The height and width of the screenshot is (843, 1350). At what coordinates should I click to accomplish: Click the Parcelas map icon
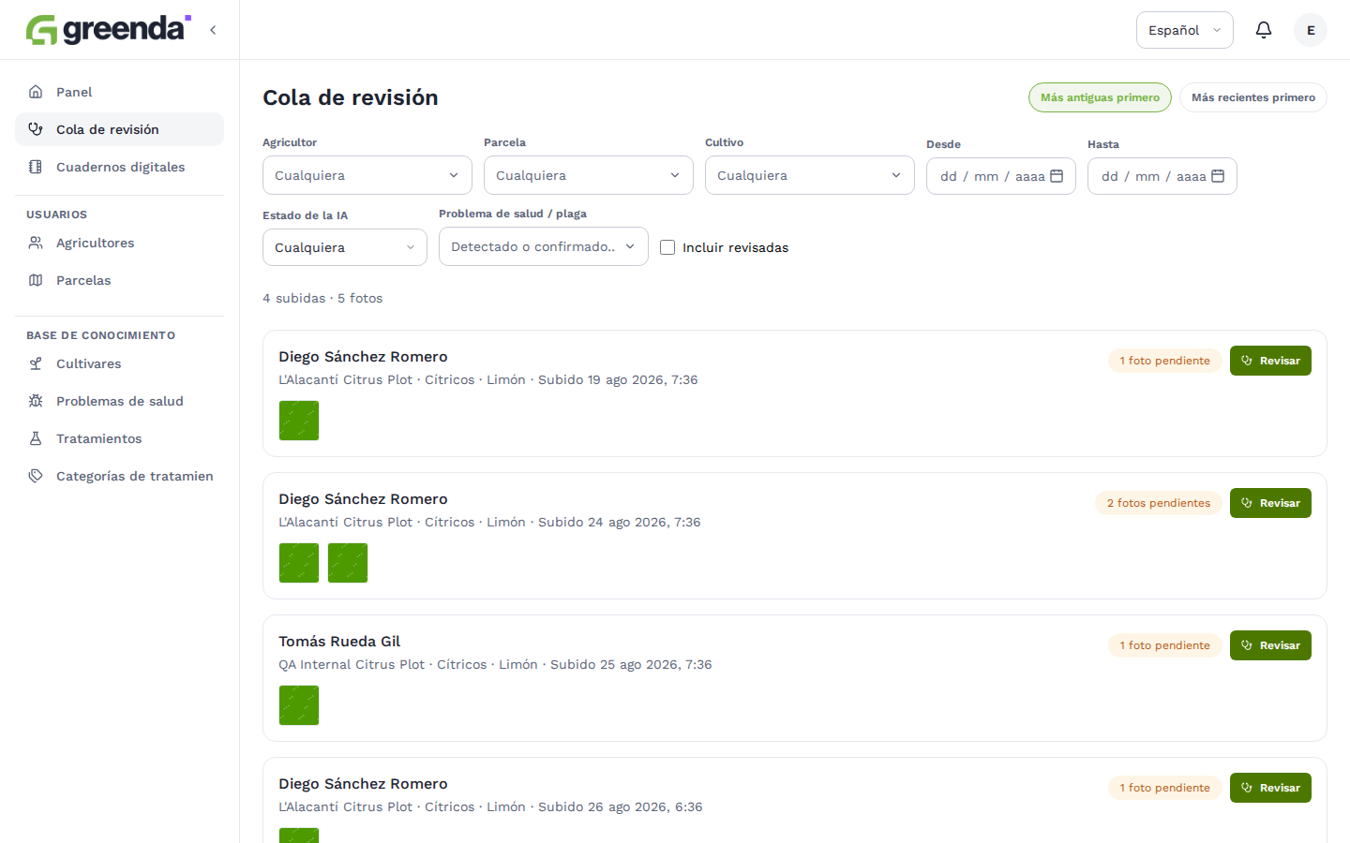(x=36, y=280)
